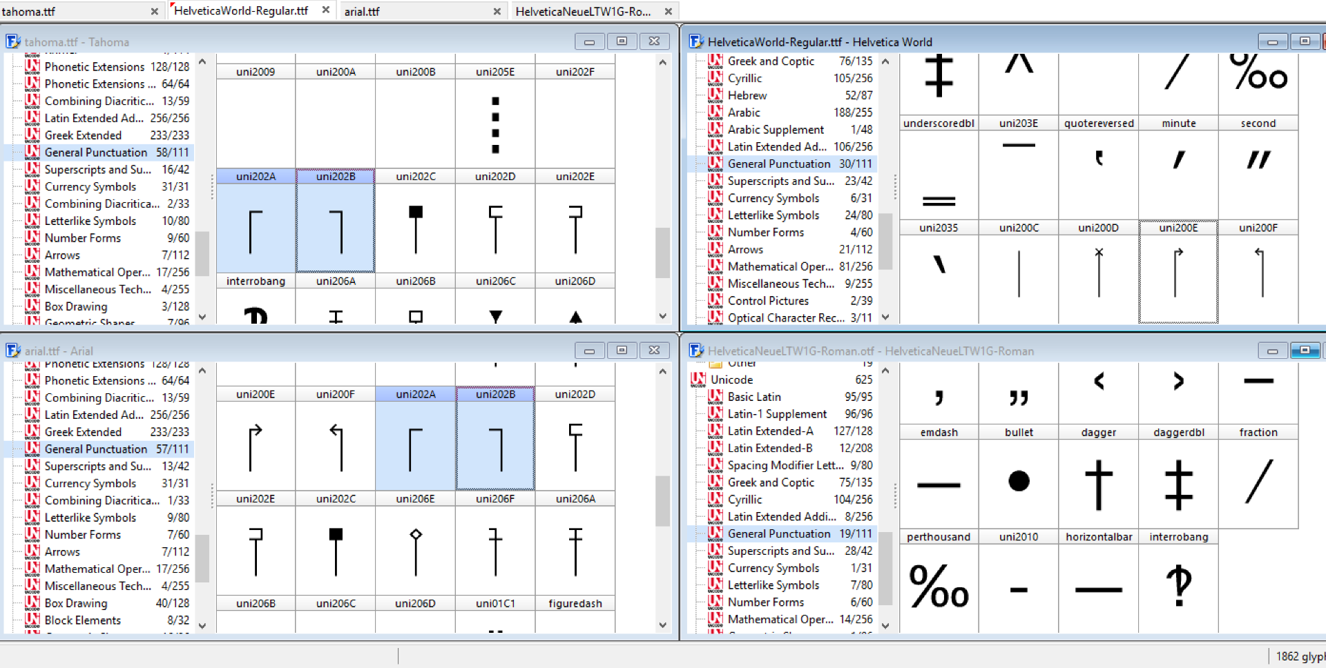Select uni202A glyph in Arial window
The image size is (1326, 668).
point(416,438)
